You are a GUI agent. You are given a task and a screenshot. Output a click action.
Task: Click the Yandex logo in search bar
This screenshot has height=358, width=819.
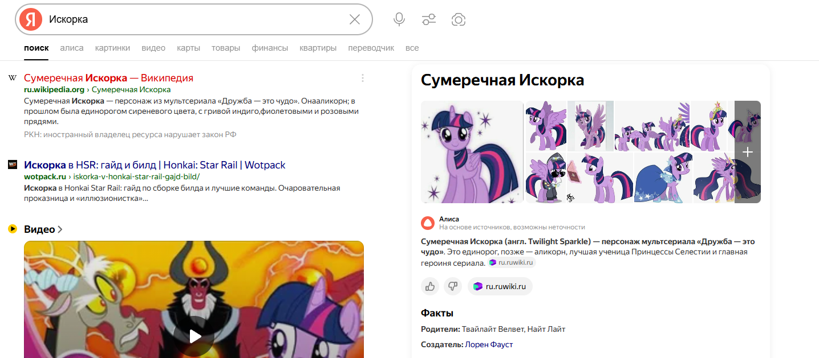tap(31, 19)
